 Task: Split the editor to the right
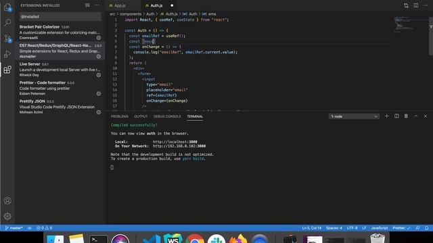click(416, 5)
